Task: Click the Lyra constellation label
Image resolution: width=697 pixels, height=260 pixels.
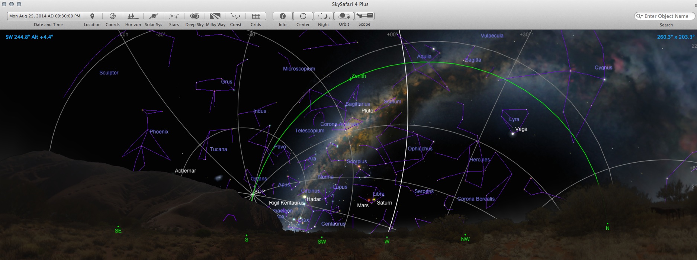Action: click(514, 119)
